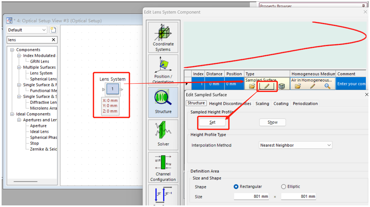Viewport: 370px width, 207px height.
Task: Click the magnifier icon in Homogeneous Medium column
Action: click(327, 86)
